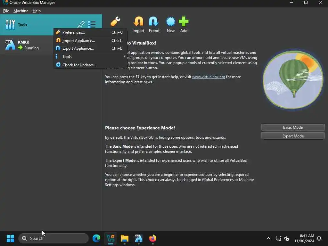
Task: Click the Add machine toolbar icon
Action: 184,24
